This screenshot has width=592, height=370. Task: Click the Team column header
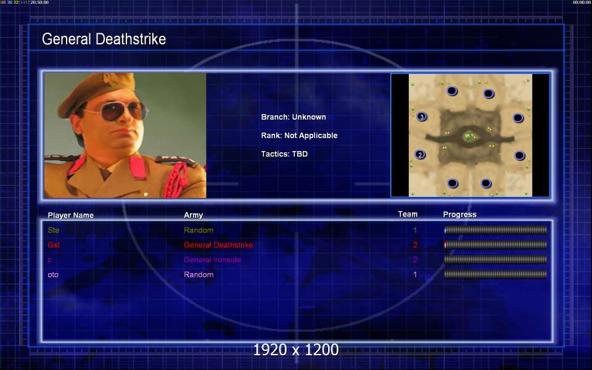coord(408,214)
